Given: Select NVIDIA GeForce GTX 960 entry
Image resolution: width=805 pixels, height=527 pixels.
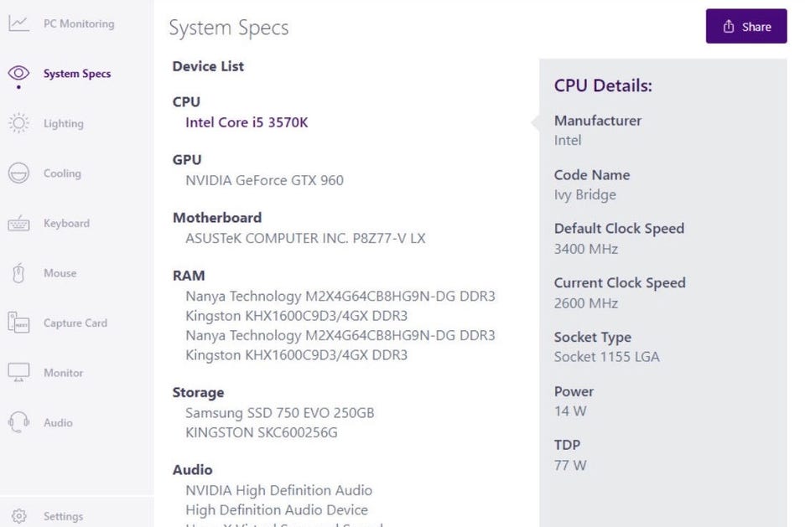Looking at the screenshot, I should coord(264,180).
